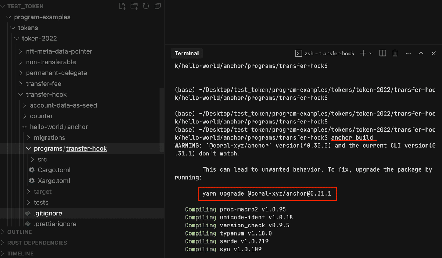This screenshot has width=442, height=258.
Task: Switch to the Terminal tab
Action: [186, 53]
